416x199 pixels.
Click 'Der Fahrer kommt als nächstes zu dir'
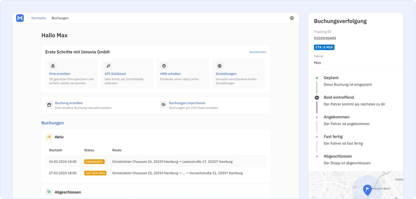coord(354,104)
